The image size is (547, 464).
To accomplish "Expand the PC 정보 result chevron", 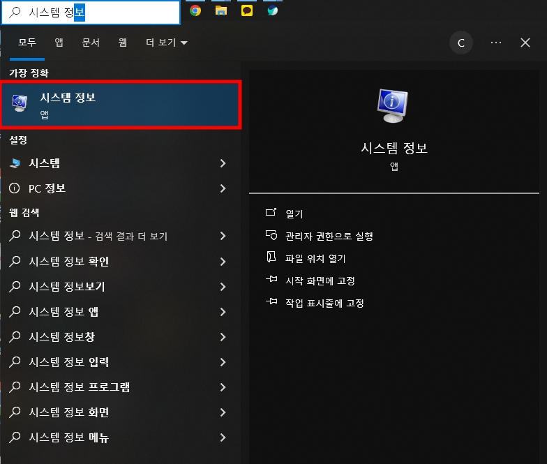I will click(x=223, y=188).
